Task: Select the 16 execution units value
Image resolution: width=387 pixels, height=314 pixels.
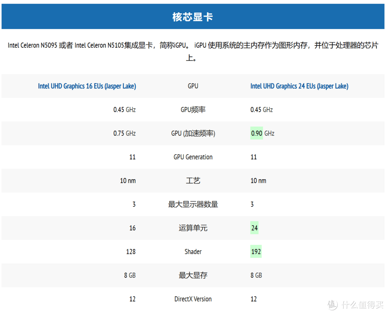Action: [x=133, y=228]
